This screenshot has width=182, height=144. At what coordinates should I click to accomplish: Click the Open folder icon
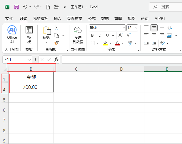(56, 7)
